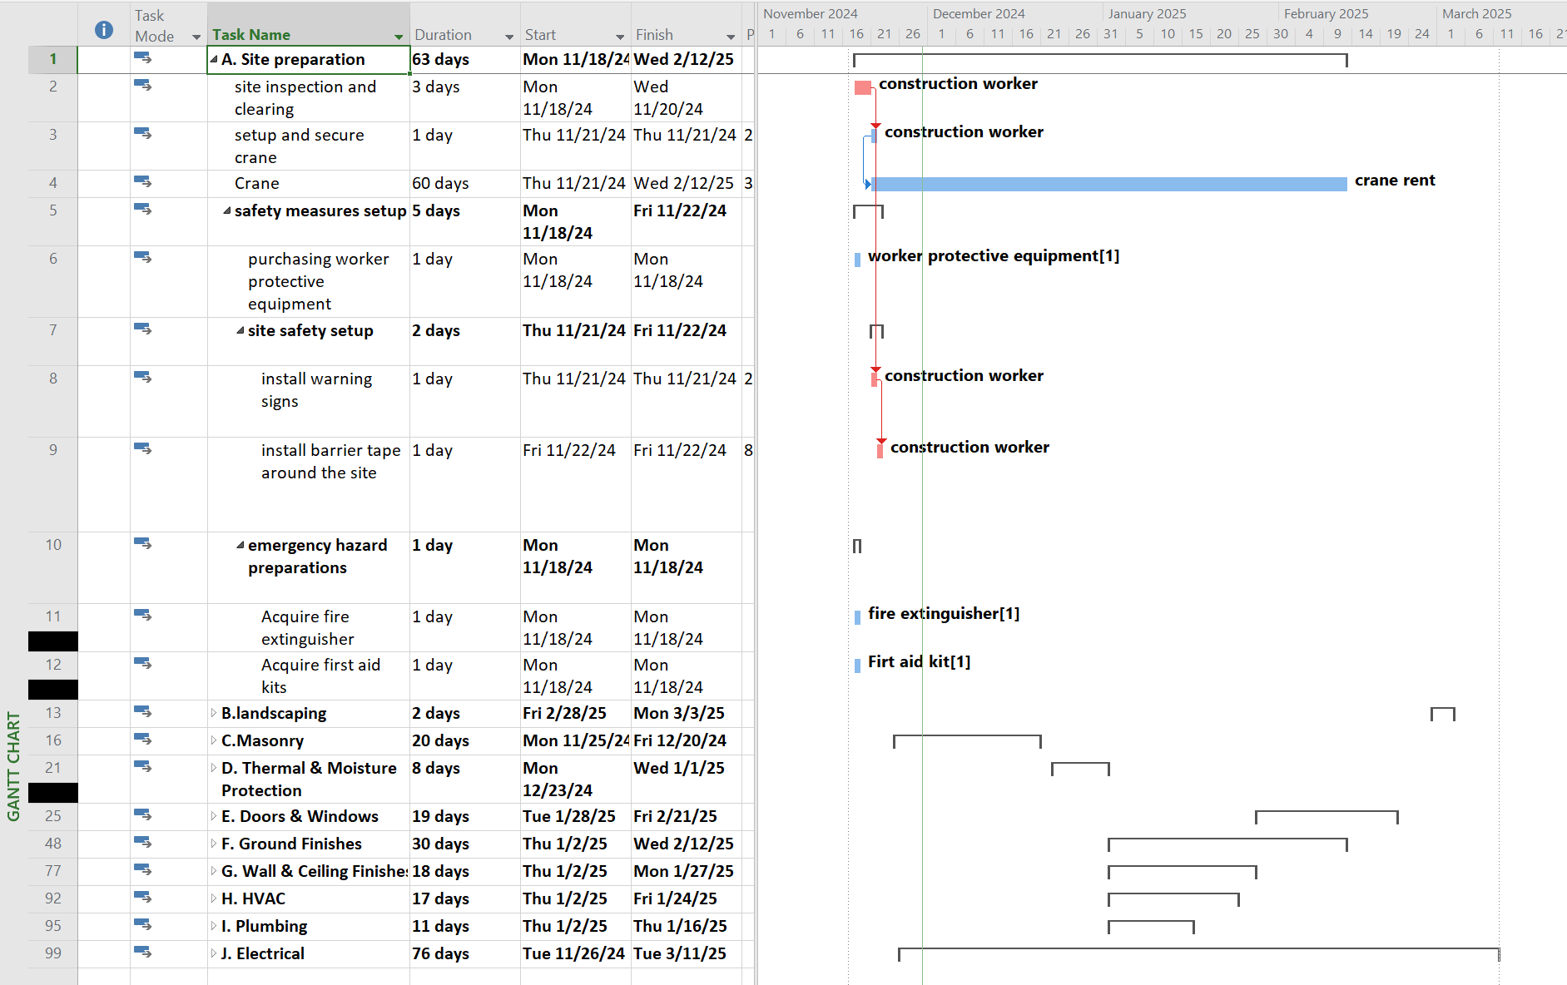Screen dimensions: 1567x985
Task: Click task mode icon for I. Plumbing row
Action: 143,924
